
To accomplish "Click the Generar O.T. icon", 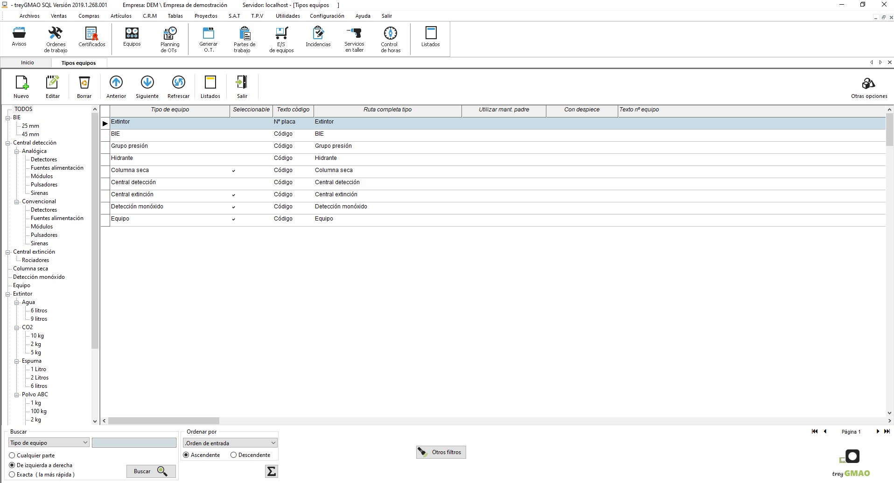I will [x=209, y=39].
